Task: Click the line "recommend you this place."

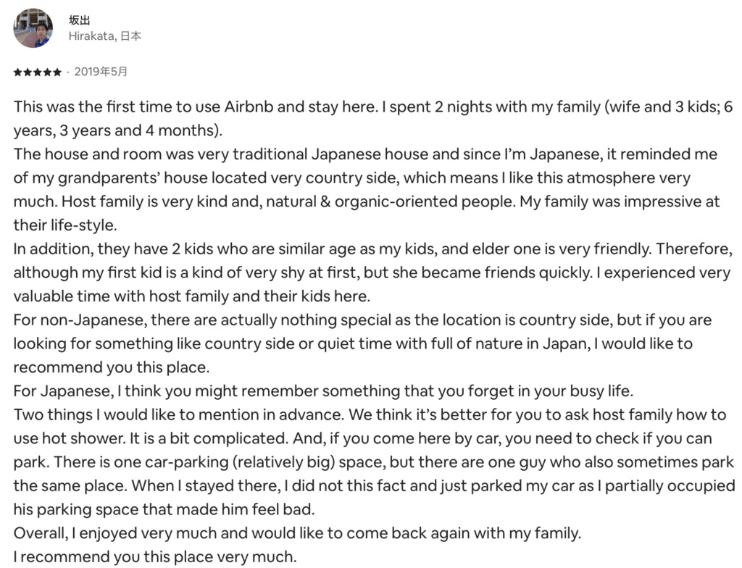Action: (x=101, y=367)
